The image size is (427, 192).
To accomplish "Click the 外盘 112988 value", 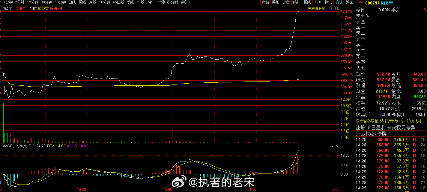I will pyautogui.click(x=383, y=97).
